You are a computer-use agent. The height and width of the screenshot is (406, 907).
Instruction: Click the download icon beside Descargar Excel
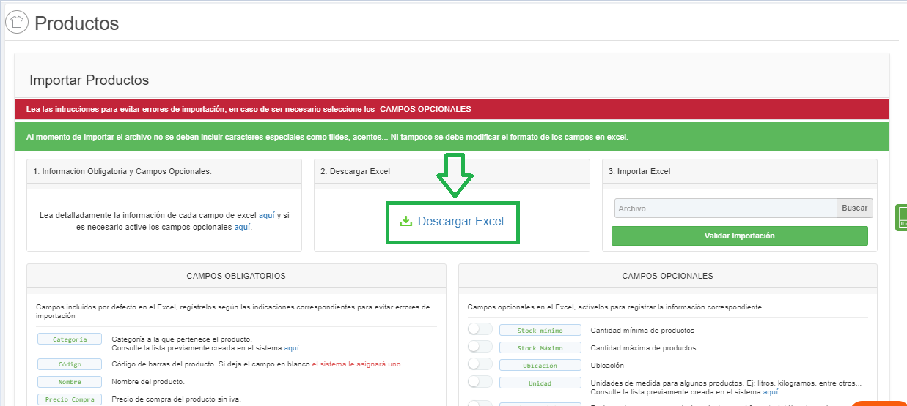[405, 221]
